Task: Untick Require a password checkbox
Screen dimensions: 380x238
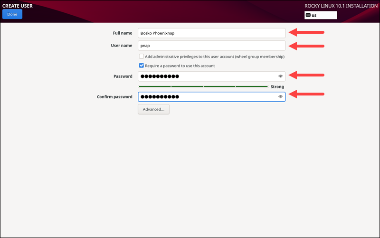Action: [x=141, y=66]
